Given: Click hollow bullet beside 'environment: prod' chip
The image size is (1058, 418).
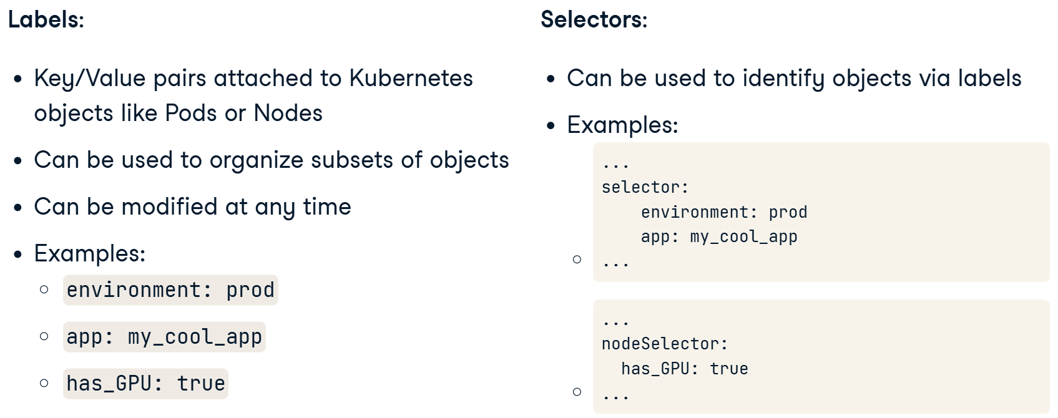Looking at the screenshot, I should 44,289.
